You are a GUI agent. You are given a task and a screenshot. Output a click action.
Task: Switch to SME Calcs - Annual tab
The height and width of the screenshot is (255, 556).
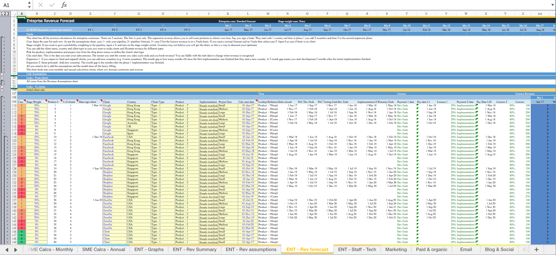[x=103, y=250]
